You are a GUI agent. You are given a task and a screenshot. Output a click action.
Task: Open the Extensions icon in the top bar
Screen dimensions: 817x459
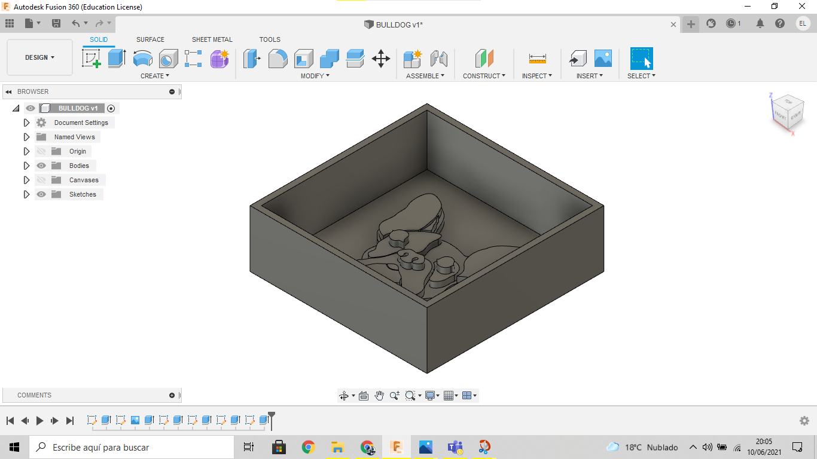(x=711, y=23)
